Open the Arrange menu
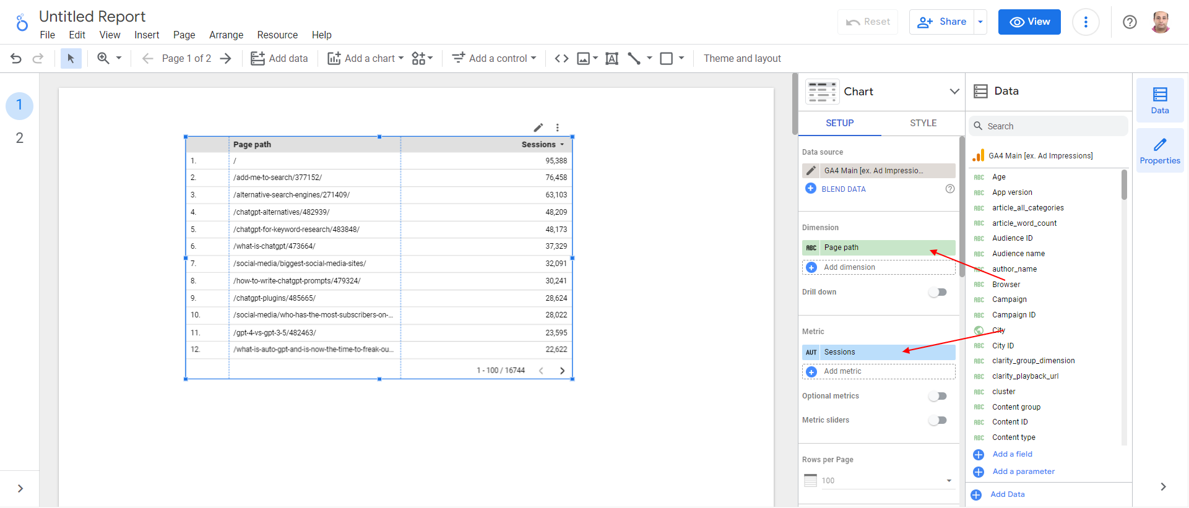 click(226, 35)
